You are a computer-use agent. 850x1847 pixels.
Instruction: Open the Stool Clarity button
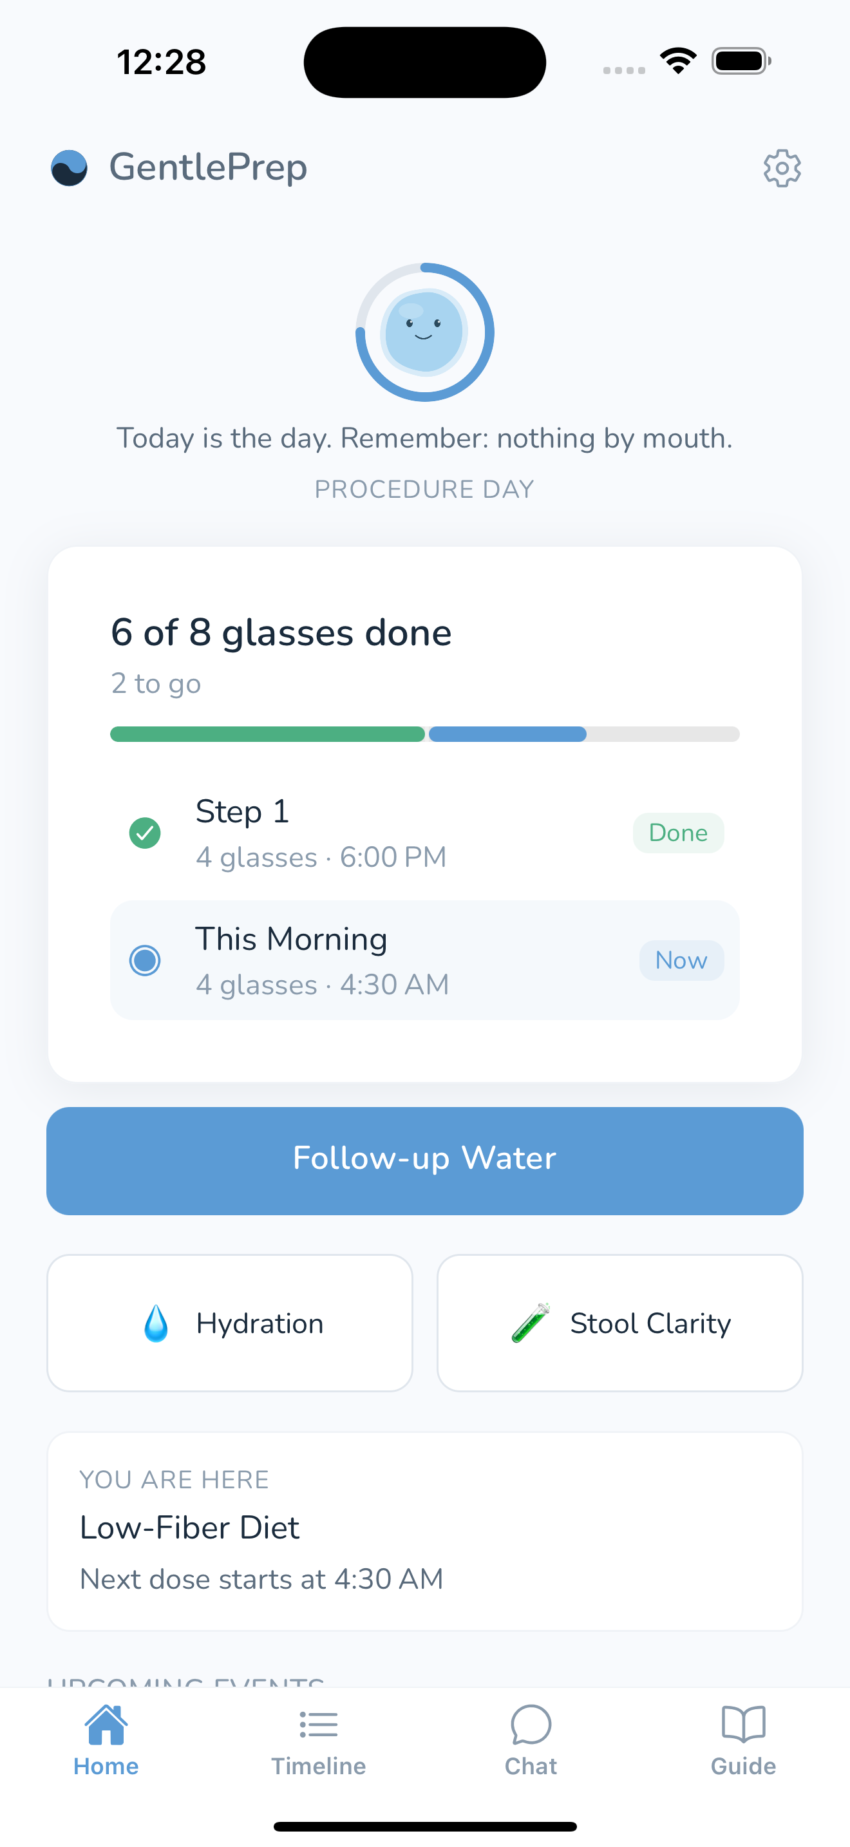pyautogui.click(x=620, y=1323)
